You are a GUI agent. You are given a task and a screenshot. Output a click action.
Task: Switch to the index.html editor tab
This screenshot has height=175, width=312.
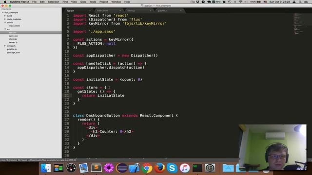108,11
